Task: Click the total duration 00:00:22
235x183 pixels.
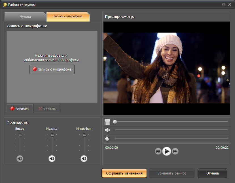Action: (222, 148)
